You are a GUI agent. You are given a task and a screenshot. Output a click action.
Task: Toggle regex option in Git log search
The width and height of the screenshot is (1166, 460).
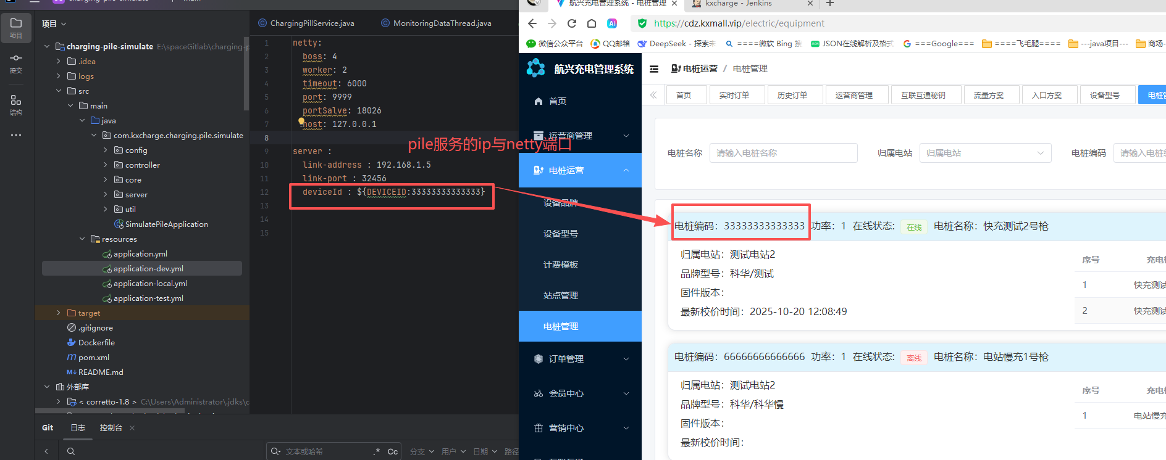(x=377, y=451)
